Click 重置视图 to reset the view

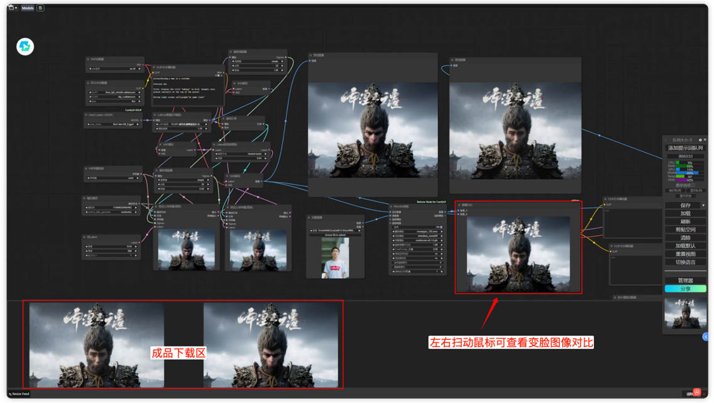click(685, 254)
